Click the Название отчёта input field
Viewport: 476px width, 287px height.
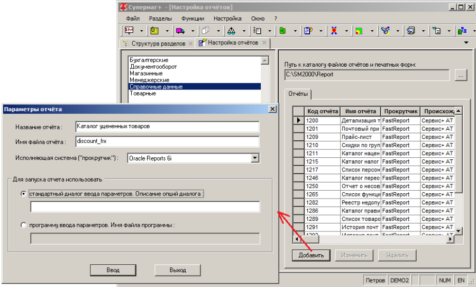[167, 127]
